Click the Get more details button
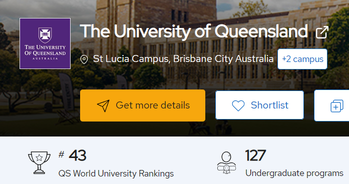The height and width of the screenshot is (184, 349). 143,105
